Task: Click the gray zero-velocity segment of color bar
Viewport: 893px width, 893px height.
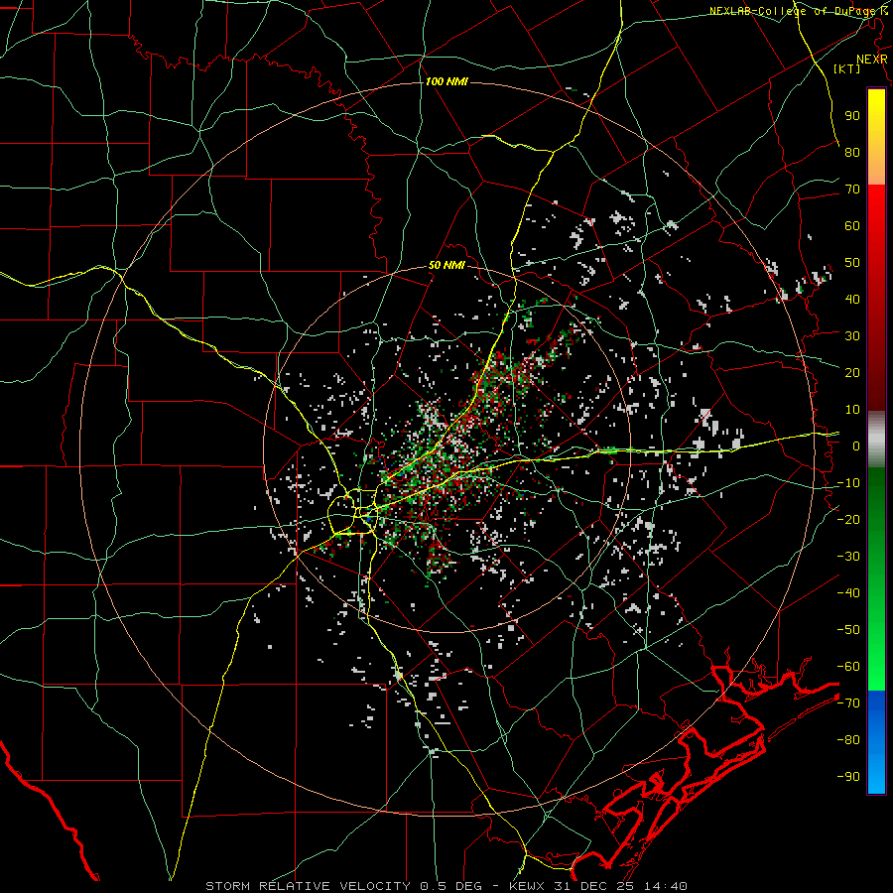Action: point(876,439)
